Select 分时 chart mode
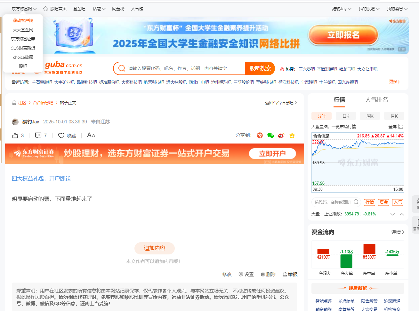 click(321, 116)
